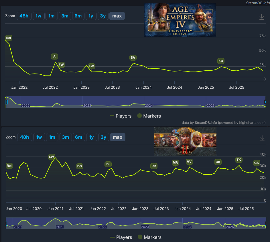The image size is (270, 242).
Task: Toggle Players series in bottom chart legend
Action: click(x=121, y=237)
